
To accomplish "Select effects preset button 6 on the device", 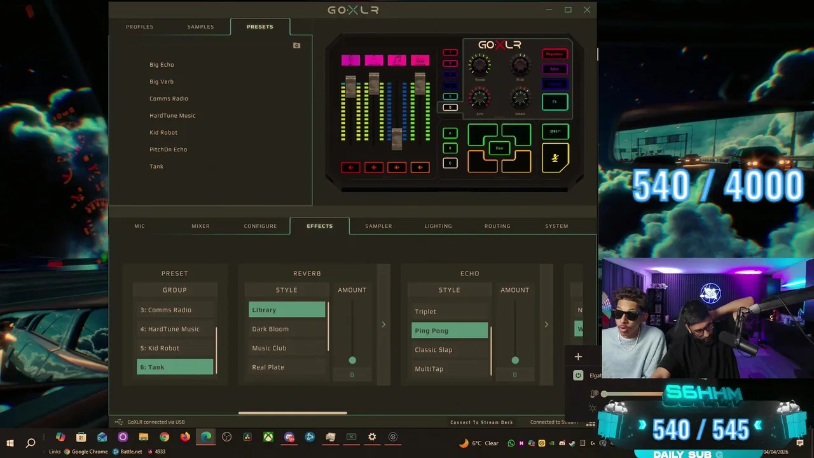I will [x=450, y=108].
